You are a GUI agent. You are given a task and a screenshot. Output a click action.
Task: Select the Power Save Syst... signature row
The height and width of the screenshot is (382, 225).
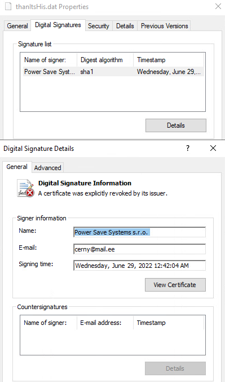pos(113,72)
